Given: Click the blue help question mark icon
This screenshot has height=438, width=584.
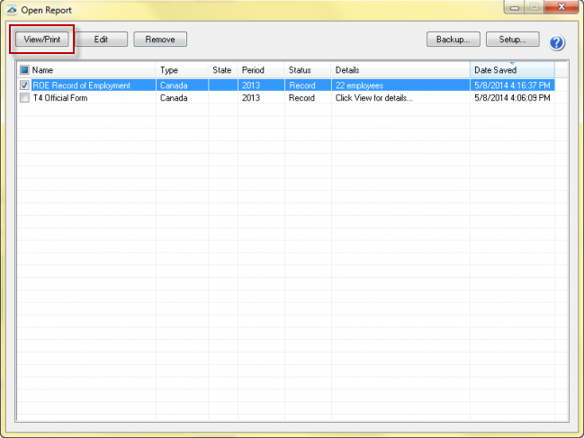Looking at the screenshot, I should (x=557, y=42).
